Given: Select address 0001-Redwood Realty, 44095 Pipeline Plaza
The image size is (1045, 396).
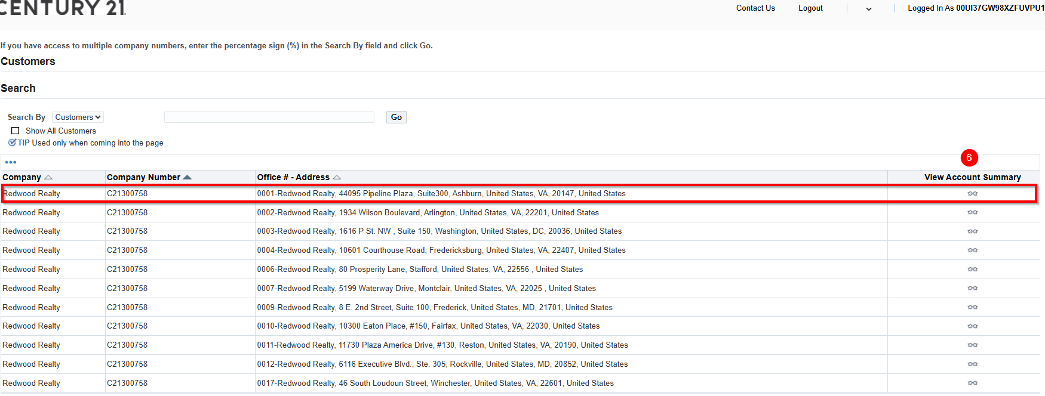Looking at the screenshot, I should 441,193.
